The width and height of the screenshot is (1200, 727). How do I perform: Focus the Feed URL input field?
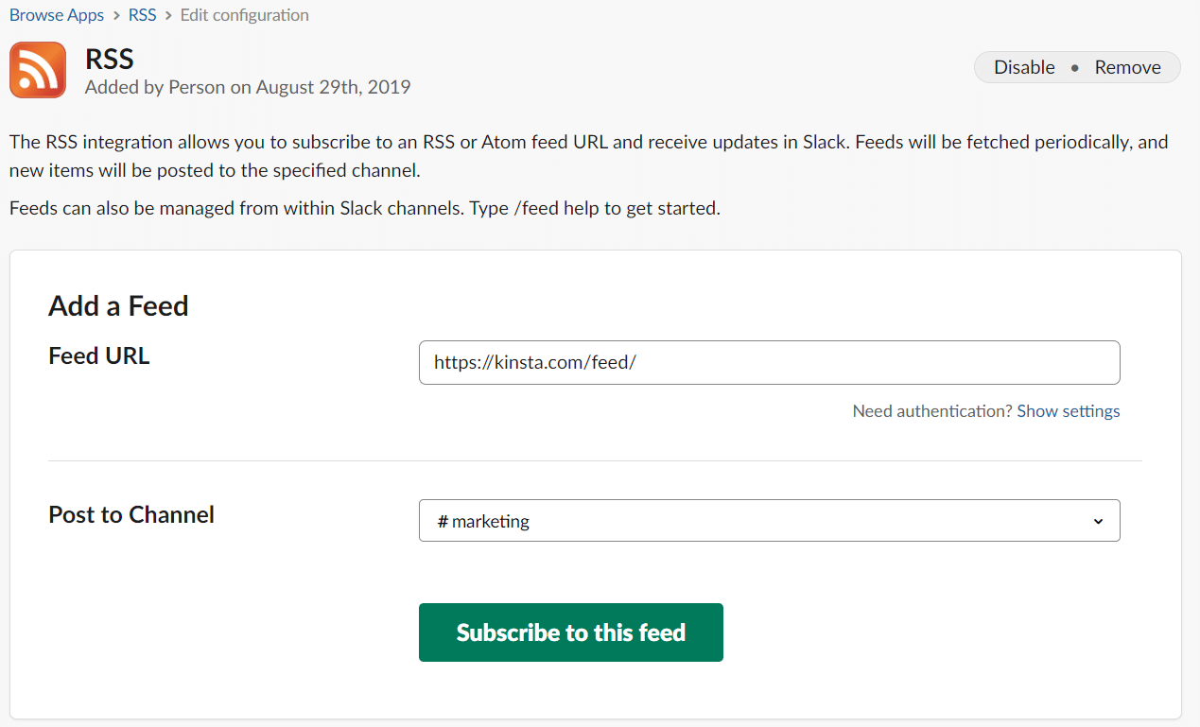[x=769, y=362]
